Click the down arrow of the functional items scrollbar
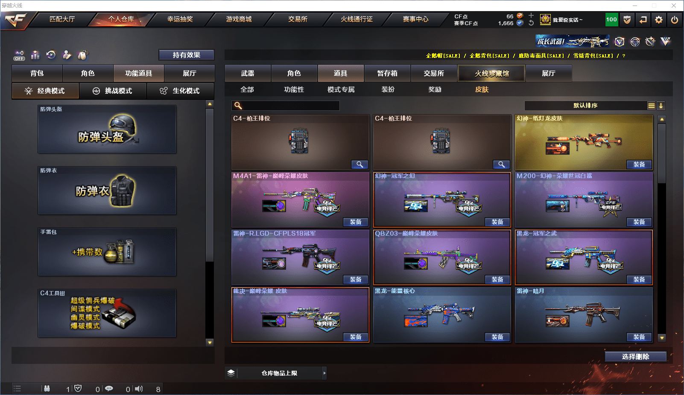The width and height of the screenshot is (684, 395). click(x=210, y=342)
